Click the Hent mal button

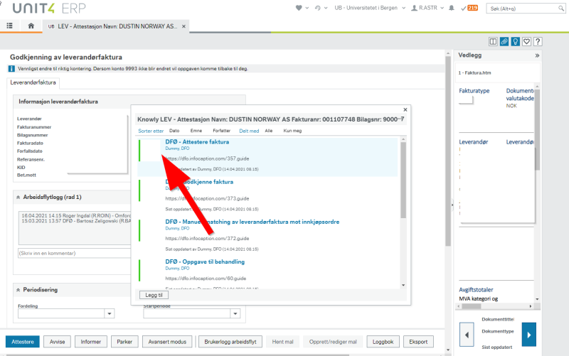click(x=282, y=342)
